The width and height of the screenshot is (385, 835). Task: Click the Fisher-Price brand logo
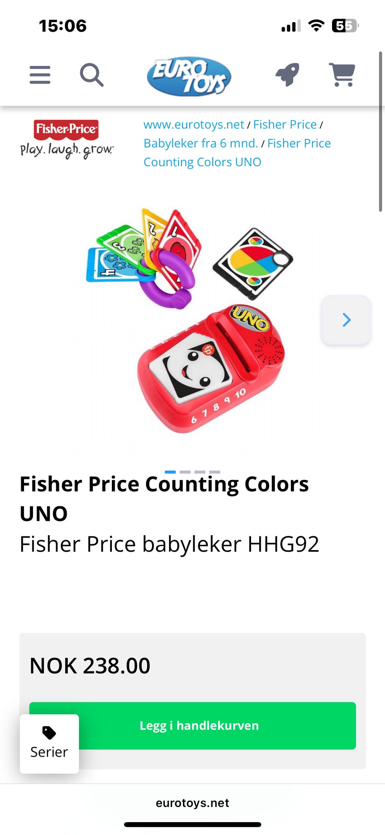coord(67,139)
